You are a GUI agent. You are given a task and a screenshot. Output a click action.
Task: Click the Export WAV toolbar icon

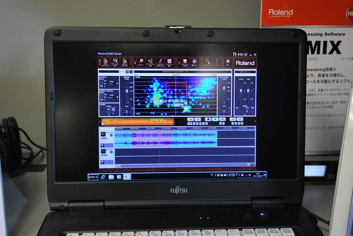pos(194,62)
